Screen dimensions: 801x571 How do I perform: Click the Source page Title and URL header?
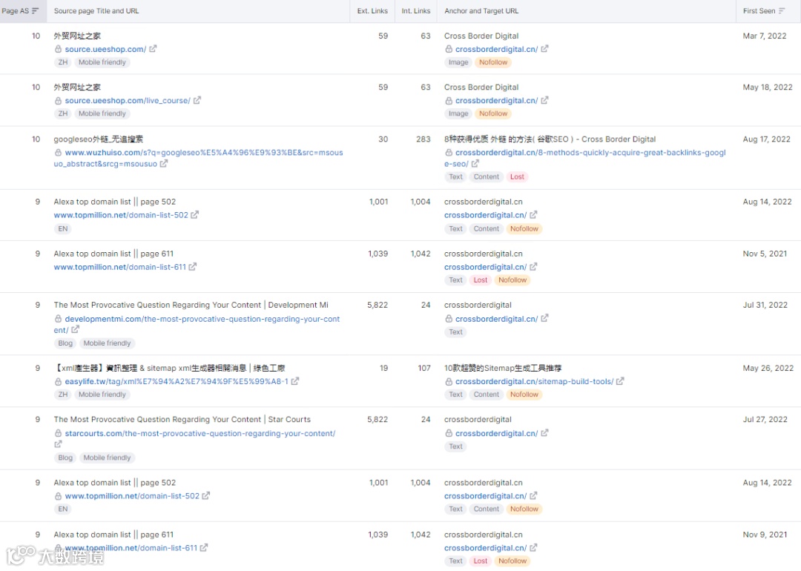pos(96,10)
